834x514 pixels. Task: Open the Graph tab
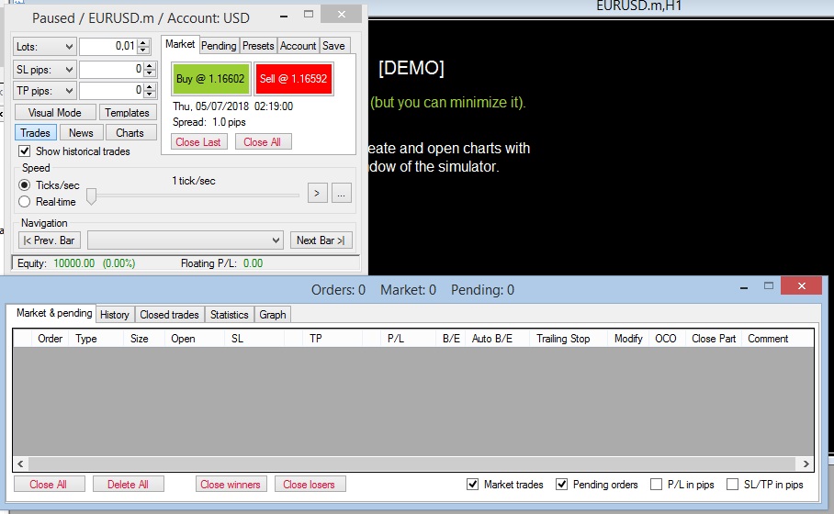pyautogui.click(x=272, y=315)
